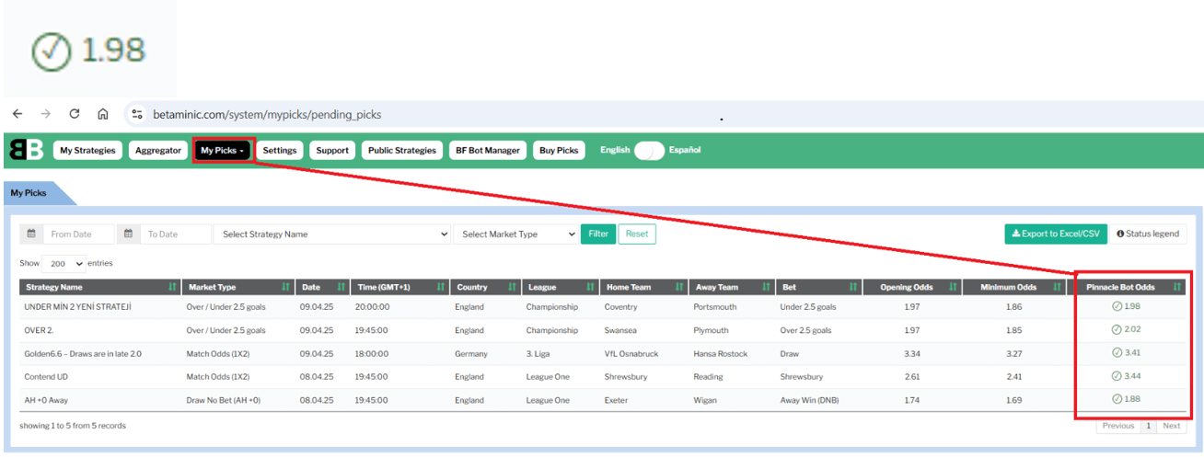1204x457 pixels.
Task: Click the site settings icon in address bar
Action: click(137, 114)
